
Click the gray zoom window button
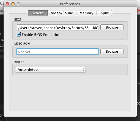(18, 4)
